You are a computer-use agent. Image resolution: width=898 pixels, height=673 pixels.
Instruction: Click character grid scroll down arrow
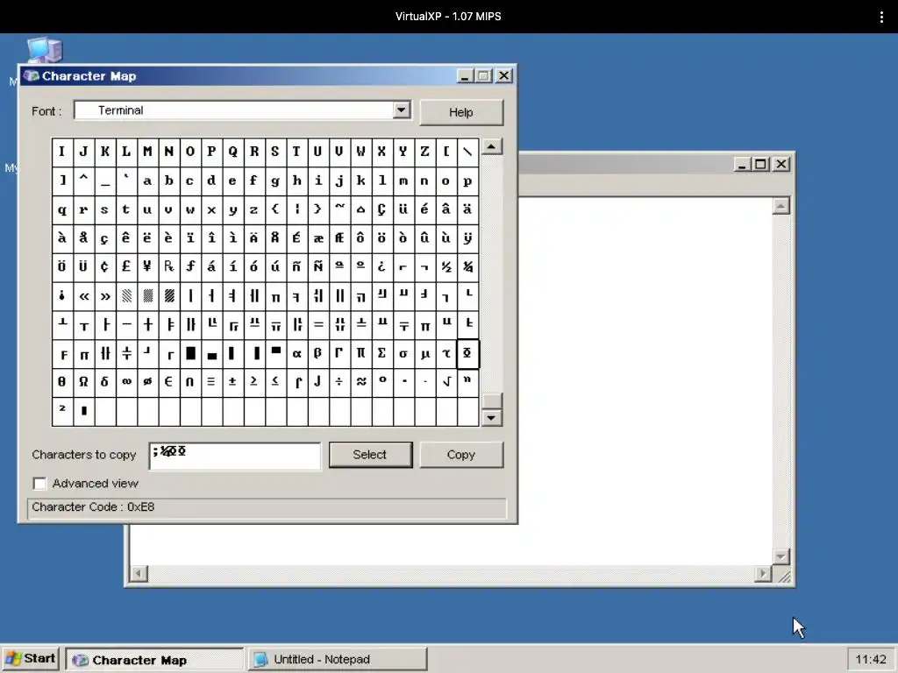coord(491,418)
